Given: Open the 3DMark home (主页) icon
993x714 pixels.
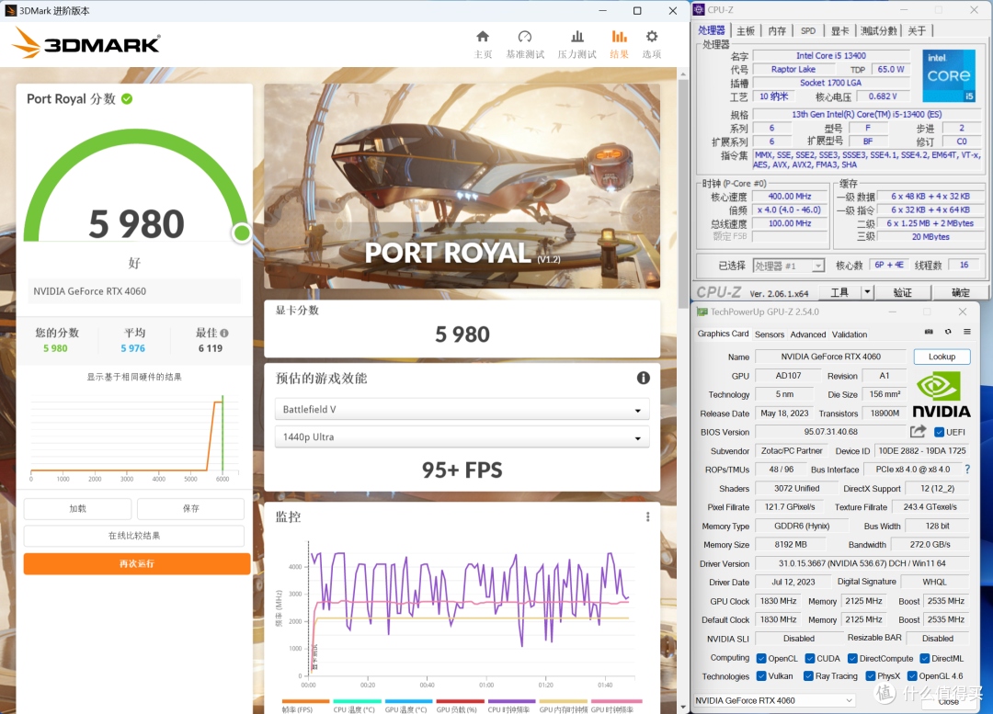Looking at the screenshot, I should tap(483, 37).
